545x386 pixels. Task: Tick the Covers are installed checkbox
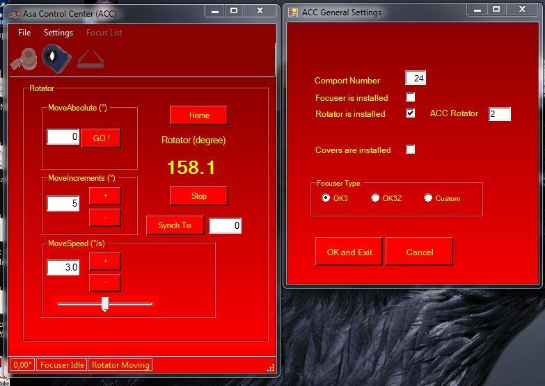[411, 150]
